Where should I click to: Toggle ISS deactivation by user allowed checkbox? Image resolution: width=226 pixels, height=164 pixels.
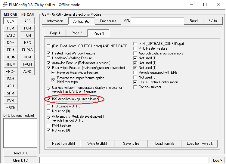pos(49,99)
